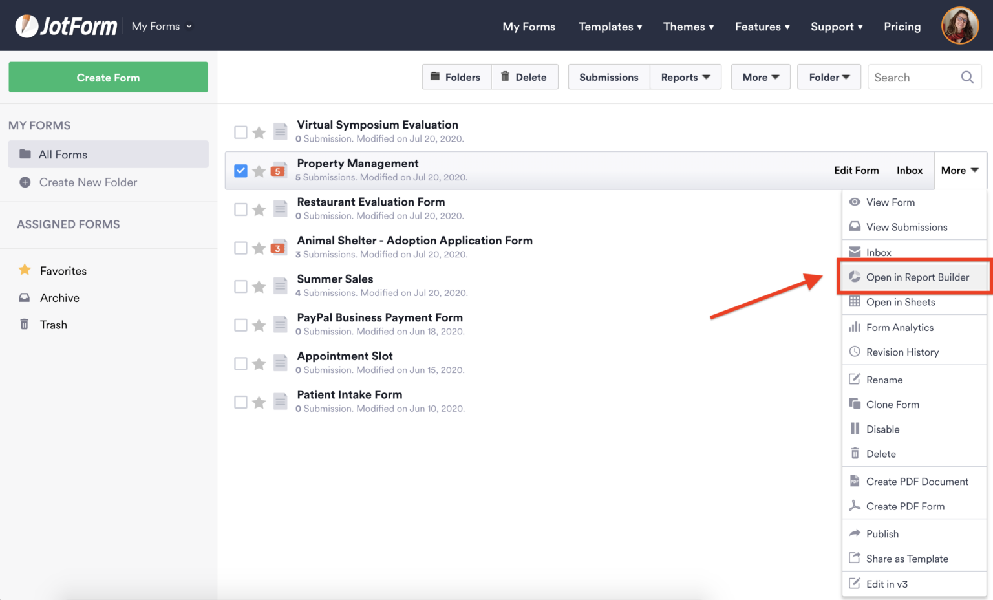Select the Animal Shelter Adoption Application checkbox

(x=240, y=247)
